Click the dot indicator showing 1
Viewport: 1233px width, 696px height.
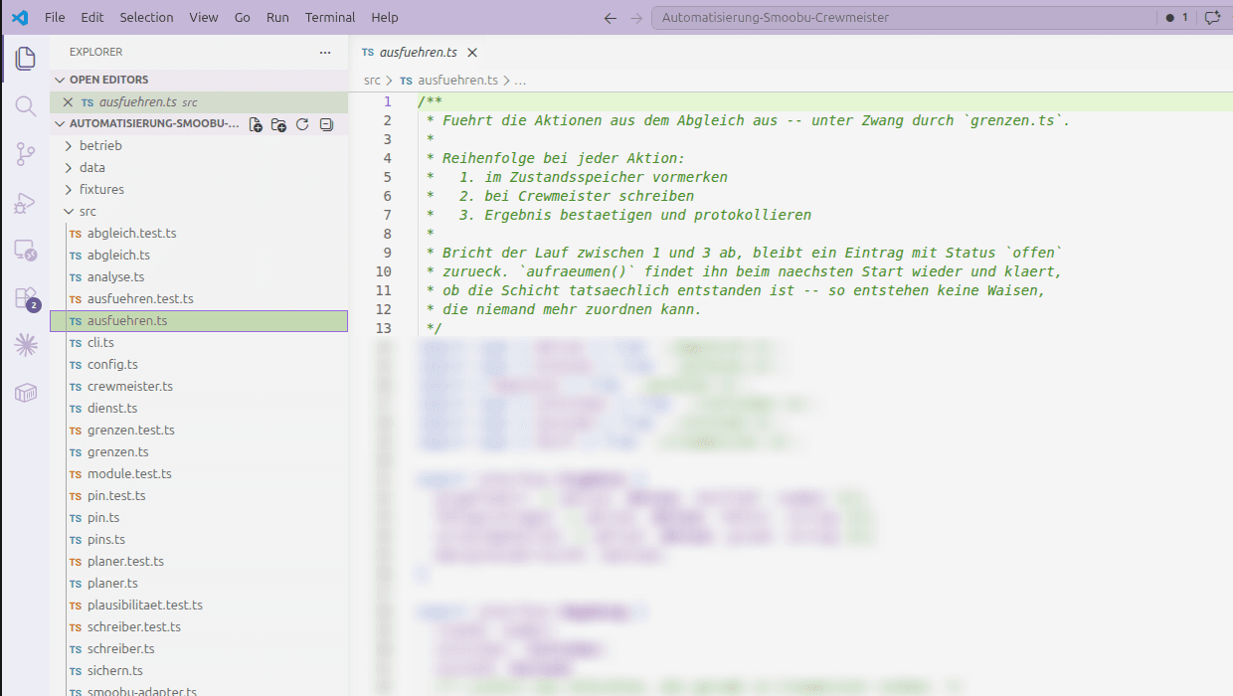1176,18
